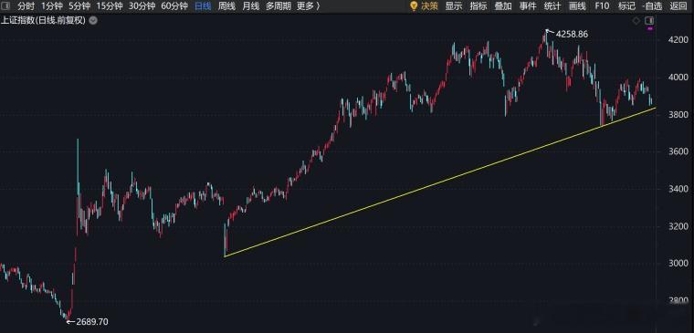This screenshot has width=694, height=333.
Task: Select the 日线 daily period
Action: (x=203, y=6)
